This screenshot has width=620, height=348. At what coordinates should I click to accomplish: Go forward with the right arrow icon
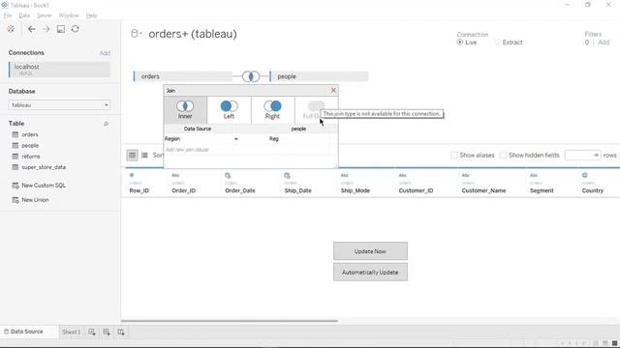46,29
